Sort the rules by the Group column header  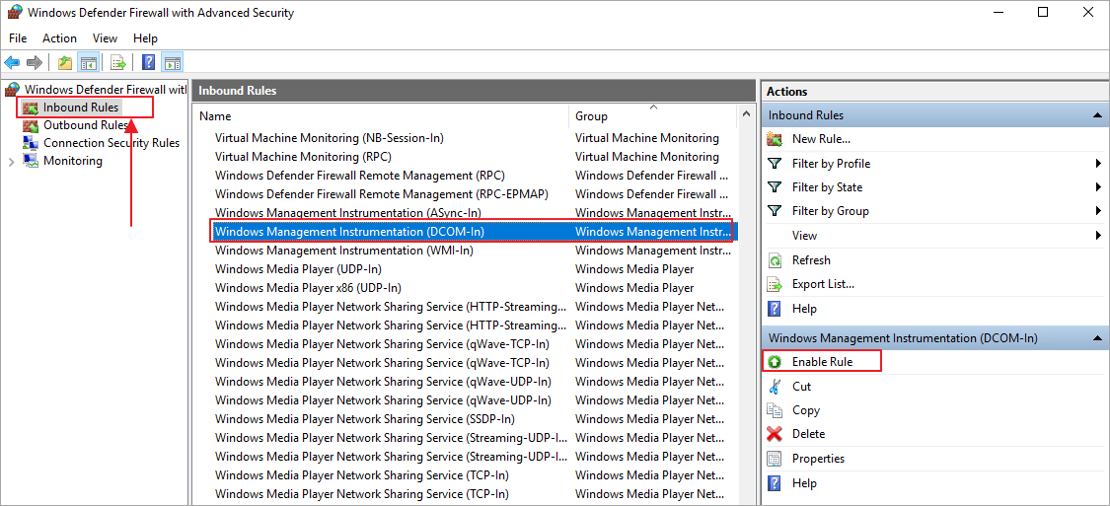tap(653, 116)
